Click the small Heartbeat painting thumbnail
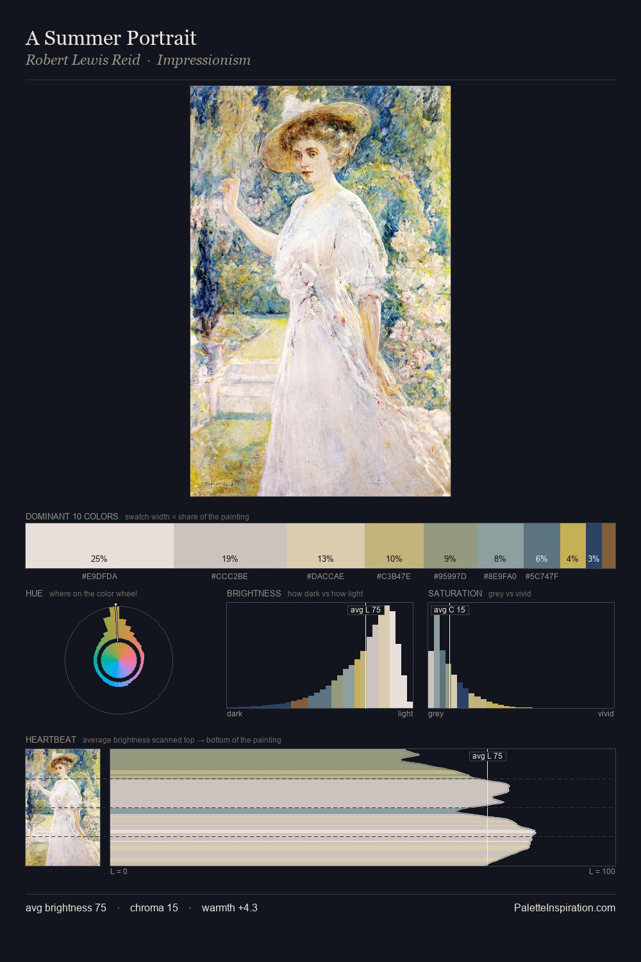The image size is (641, 962). tap(63, 807)
